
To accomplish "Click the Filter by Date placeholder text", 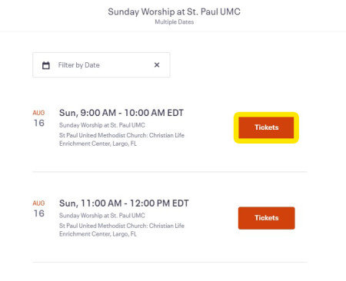I will click(x=79, y=65).
